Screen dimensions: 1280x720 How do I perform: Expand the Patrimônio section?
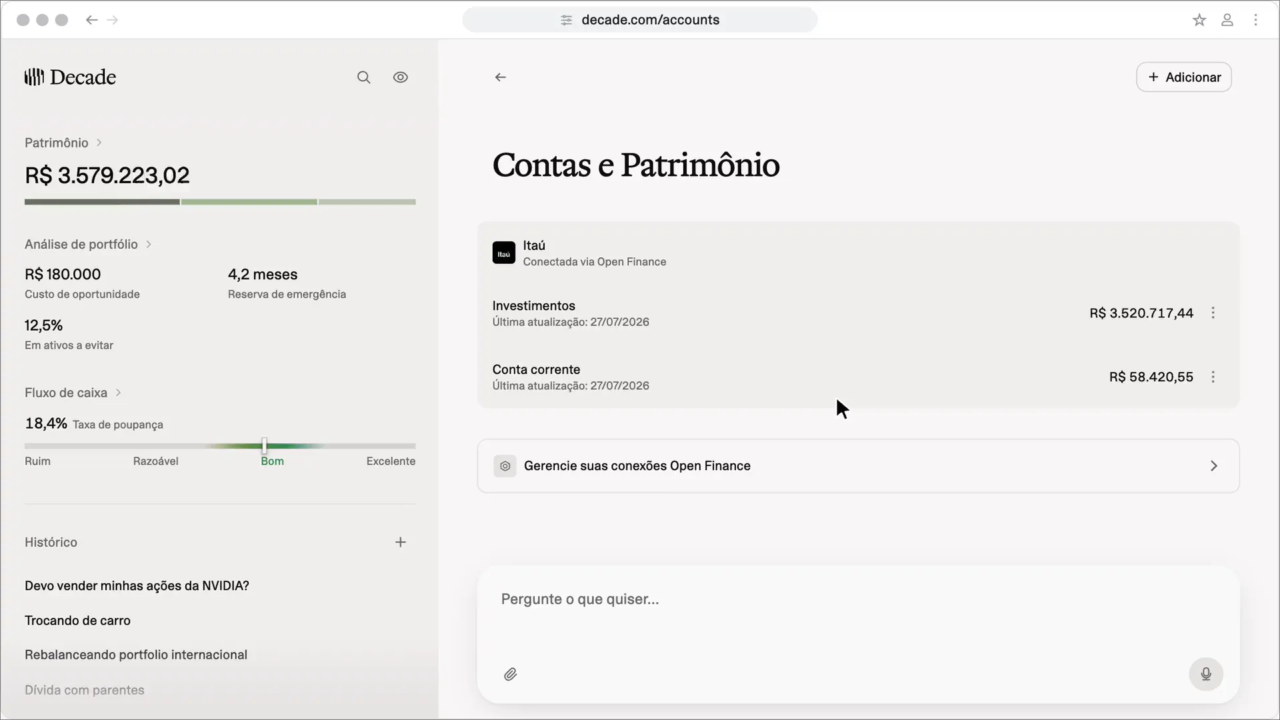click(x=63, y=143)
